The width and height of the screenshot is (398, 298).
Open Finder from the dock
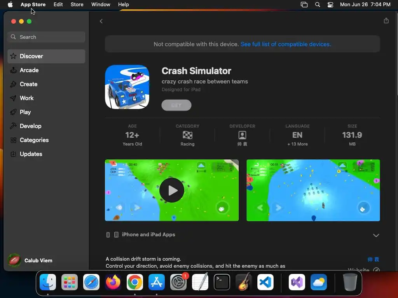pos(48,282)
